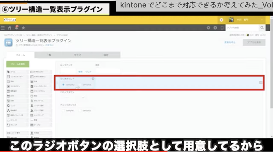Viewport: 273px width, 152px height.
Task: Click the 変更を中止 link
Action: [x=229, y=42]
